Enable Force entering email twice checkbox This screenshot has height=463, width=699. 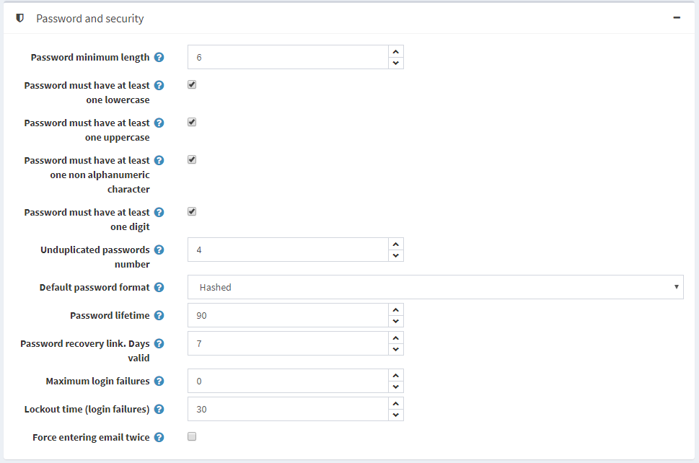[x=192, y=436]
